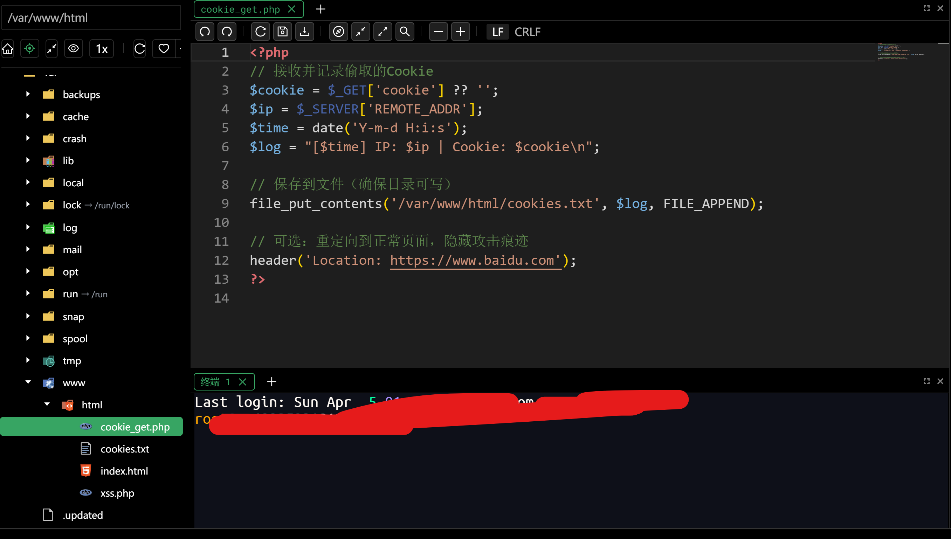Switch line endings to CRLF
Image resolution: width=951 pixels, height=539 pixels.
pyautogui.click(x=527, y=32)
